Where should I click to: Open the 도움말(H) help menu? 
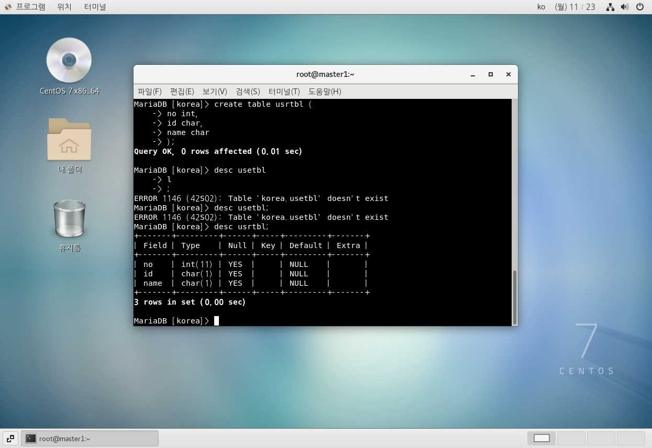pos(325,92)
